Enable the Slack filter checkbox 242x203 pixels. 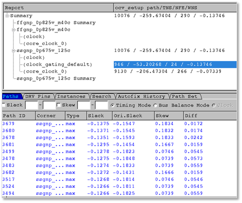4,105
